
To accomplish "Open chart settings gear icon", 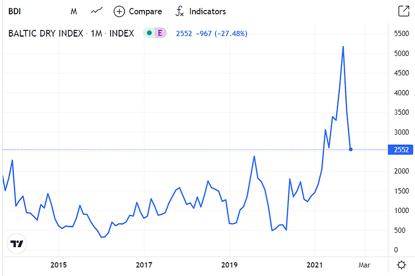I will [x=402, y=265].
